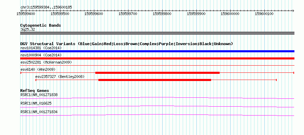Open variant label nsv1014381 (Coe2014)
304x135 pixels.
41,48
